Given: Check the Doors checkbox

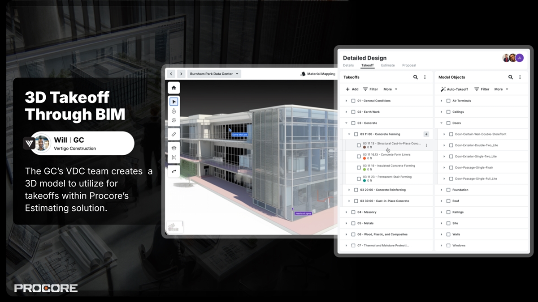Looking at the screenshot, I should 448,123.
